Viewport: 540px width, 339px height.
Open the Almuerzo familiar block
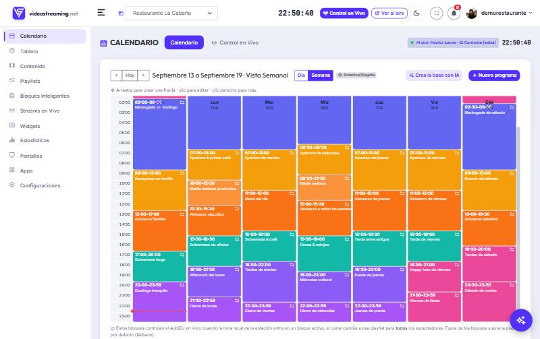(159, 230)
